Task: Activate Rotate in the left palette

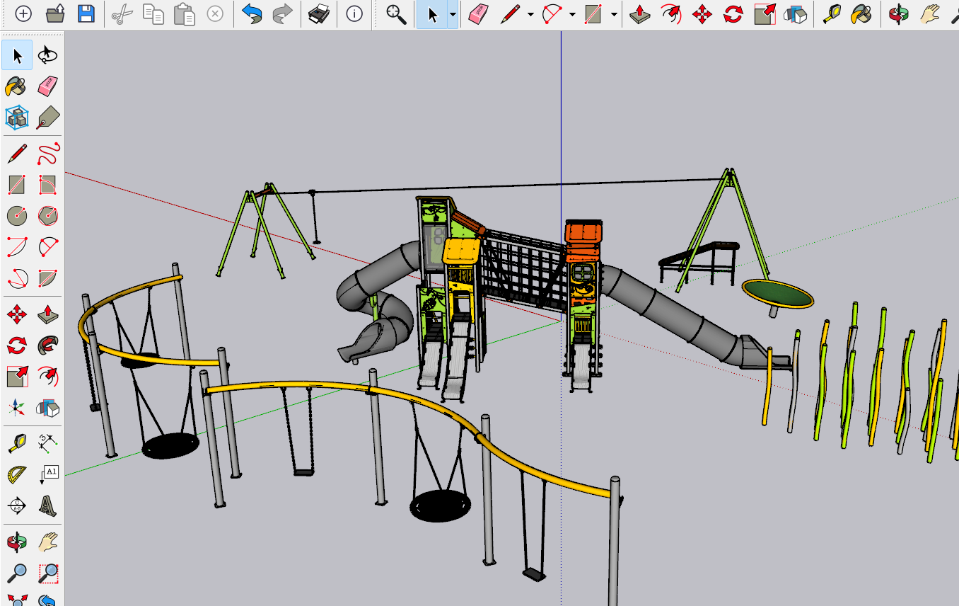Action: coord(17,345)
